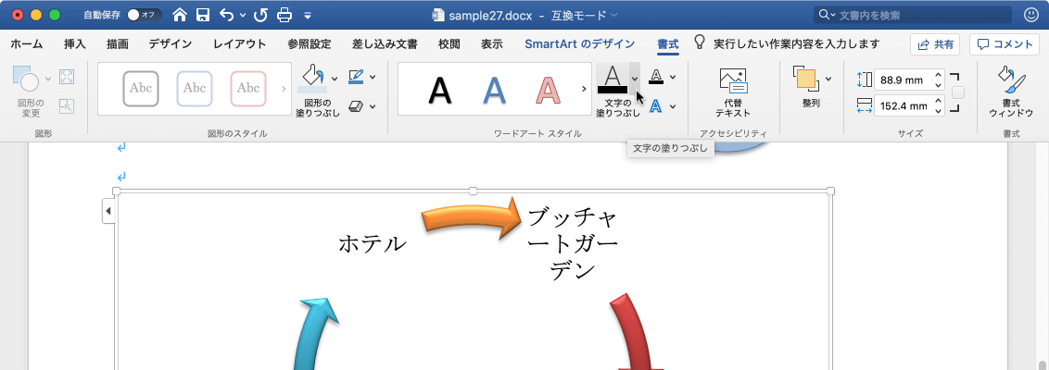Open shape effects dropdown arrow
The height and width of the screenshot is (370, 1049).
(373, 105)
